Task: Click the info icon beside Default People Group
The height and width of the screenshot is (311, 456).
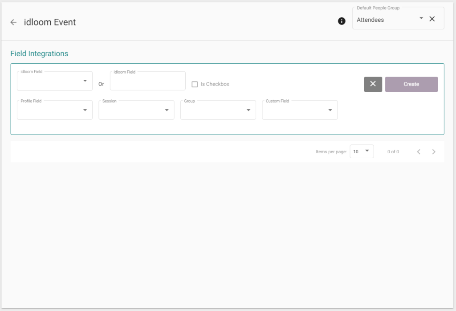Action: coord(342,21)
